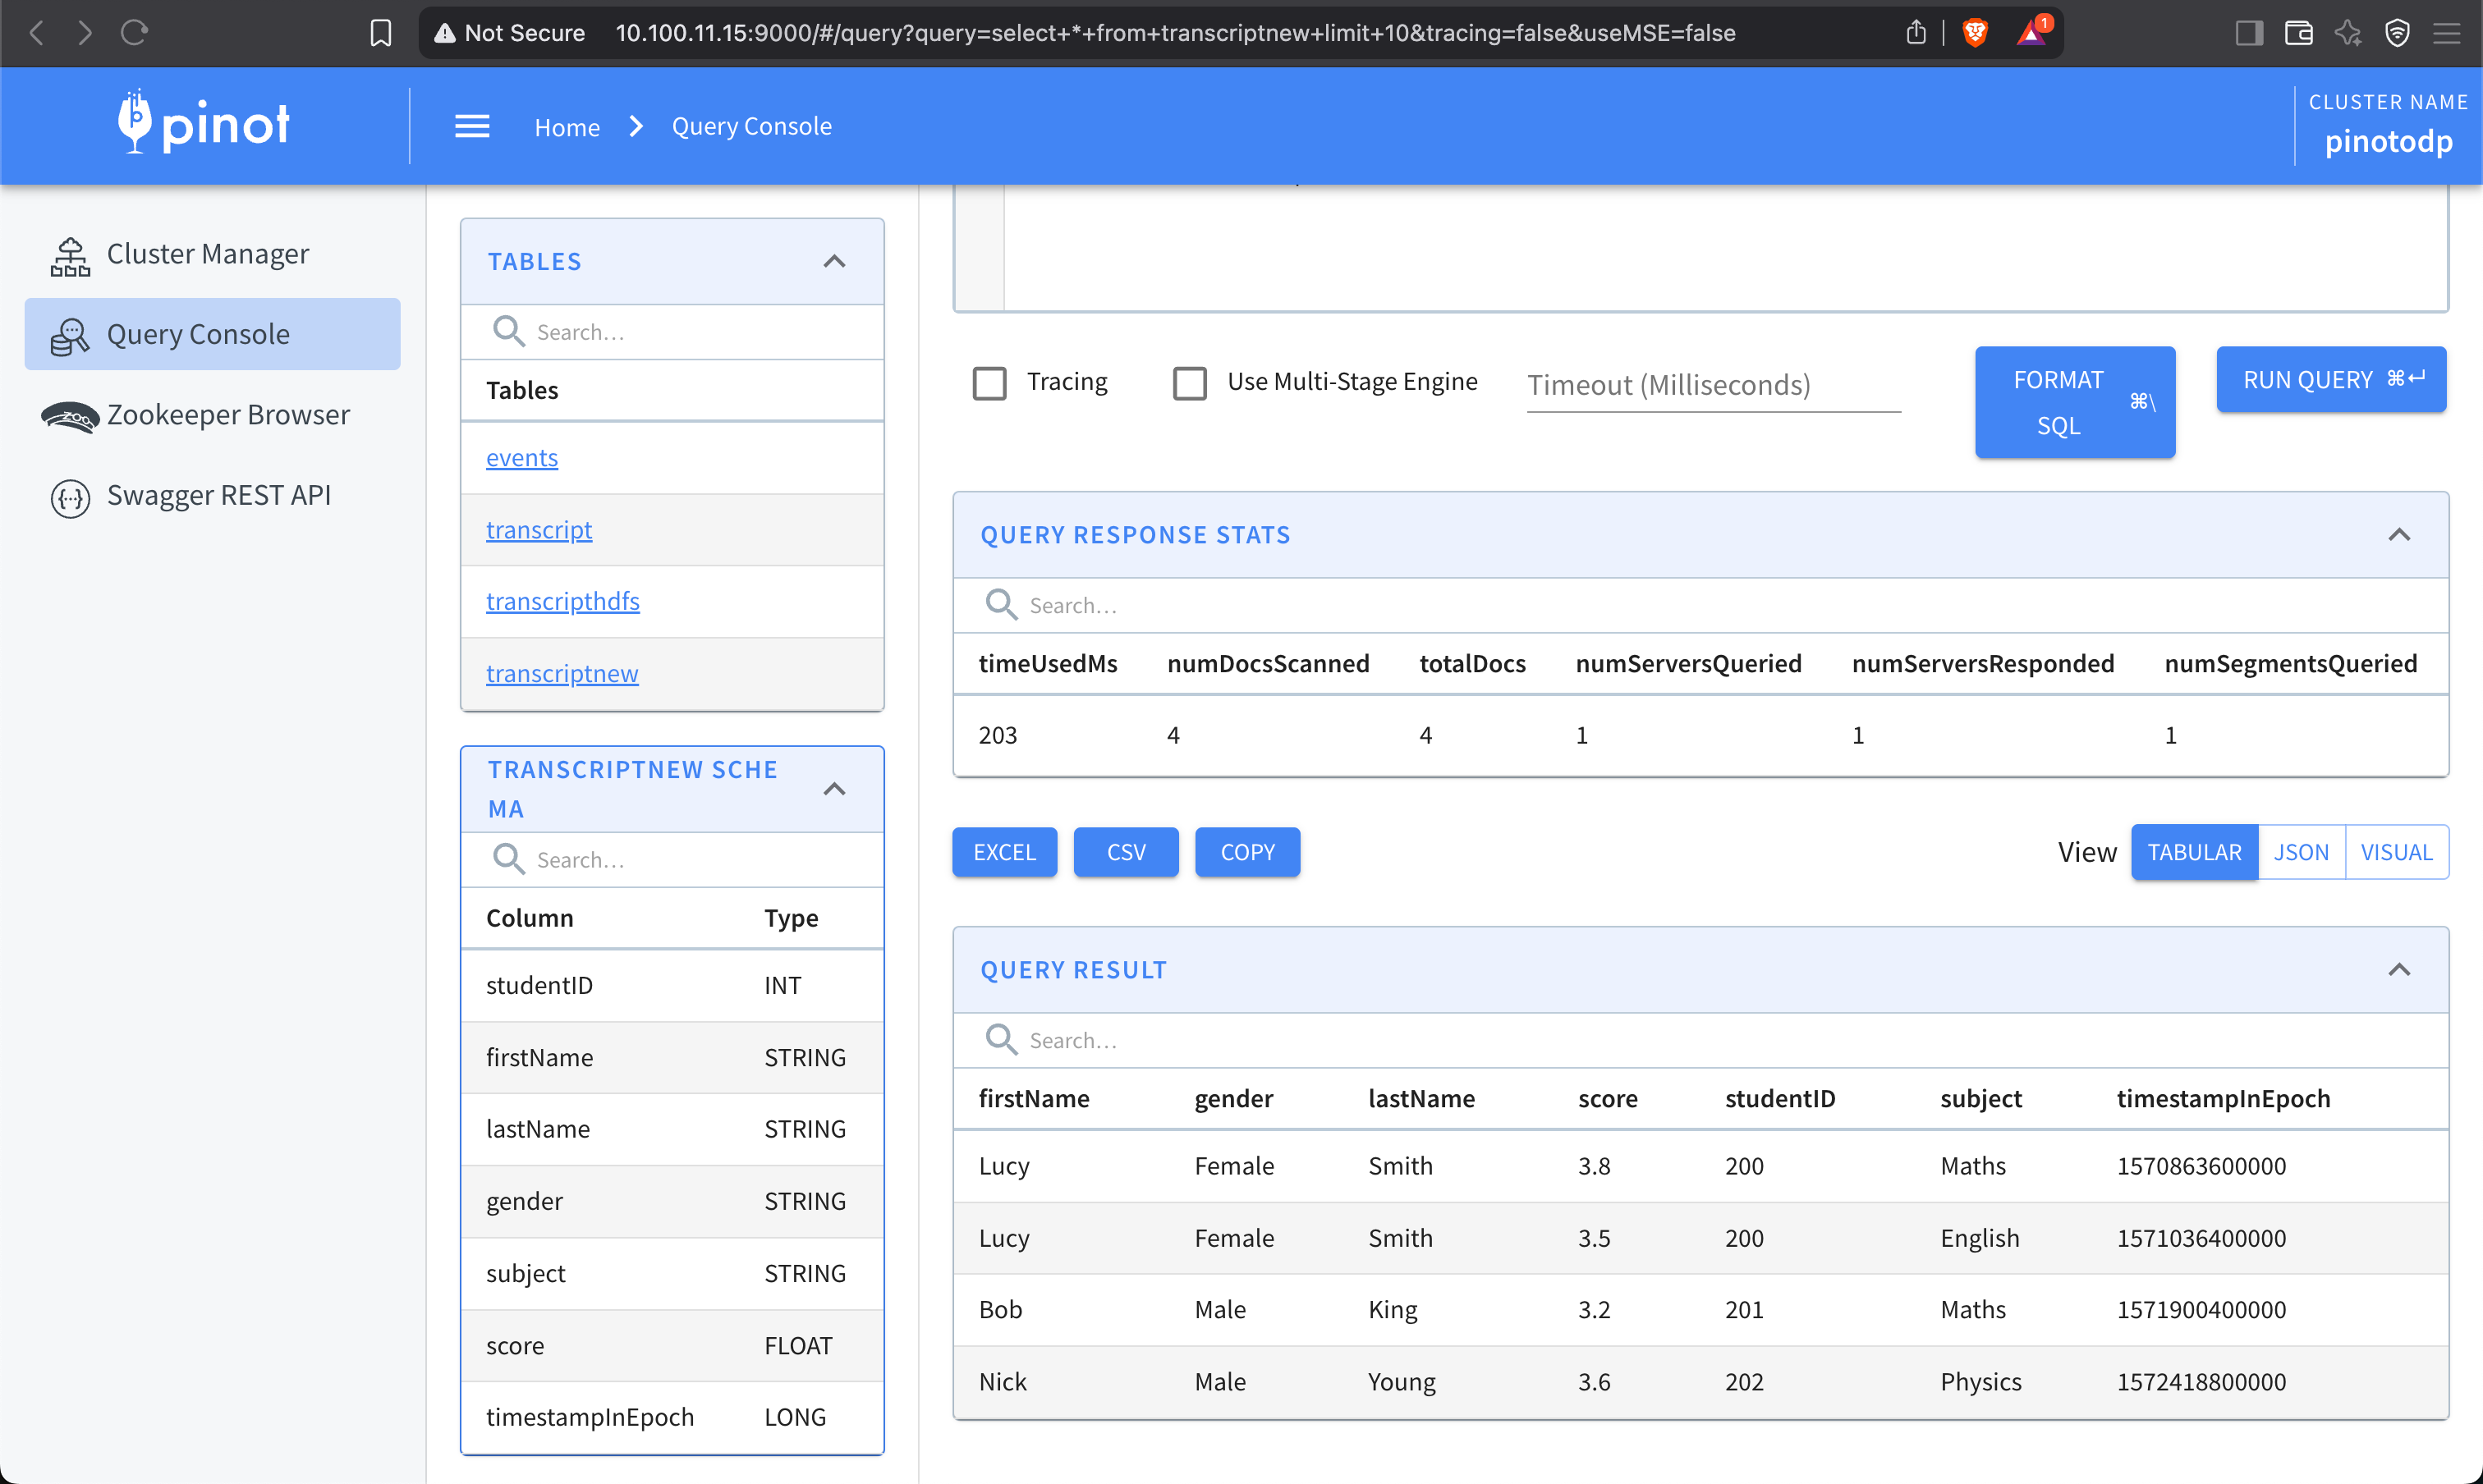This screenshot has height=1484, width=2483.
Task: Open the transcriptnew table link
Action: [562, 674]
